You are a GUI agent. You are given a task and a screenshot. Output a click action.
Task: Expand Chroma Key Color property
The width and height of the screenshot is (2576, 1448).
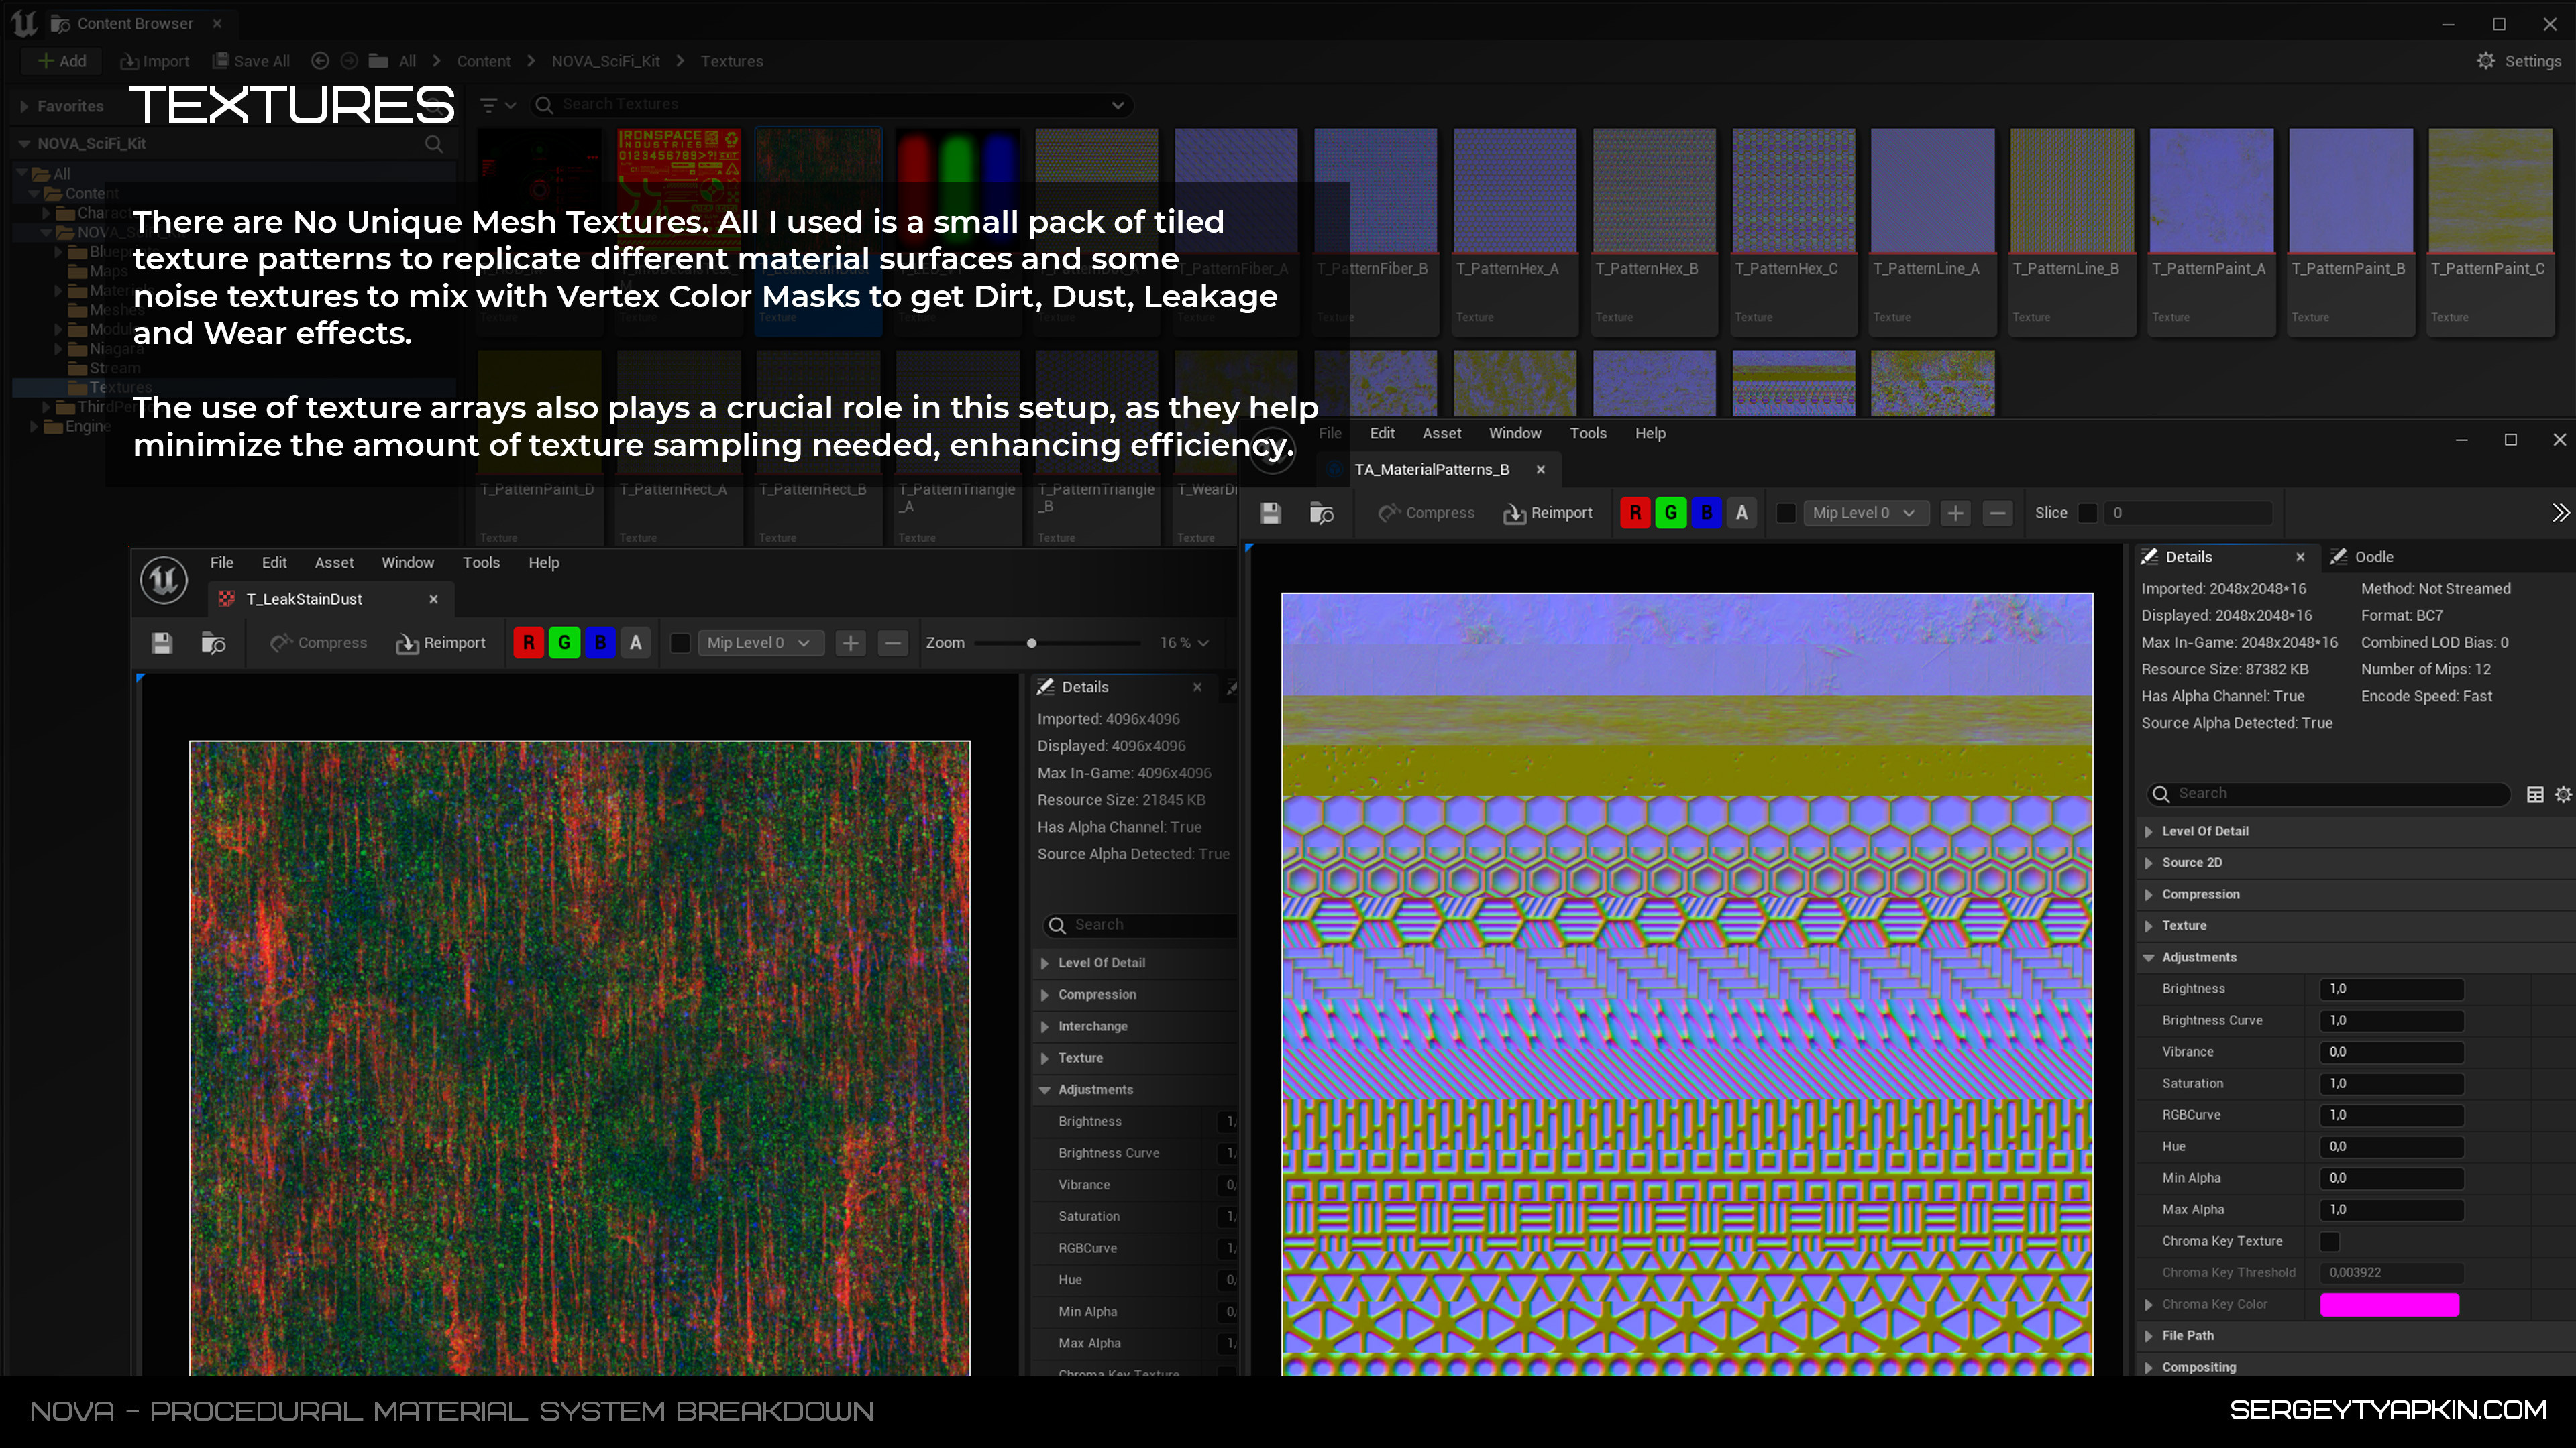2148,1304
